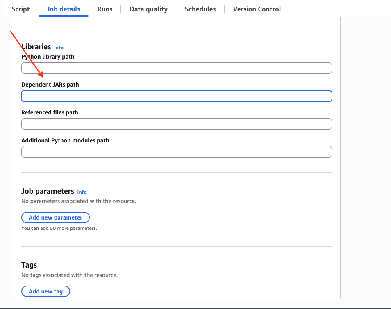Image resolution: width=391 pixels, height=309 pixels.
Task: Switch to the Script tab
Action: point(20,9)
